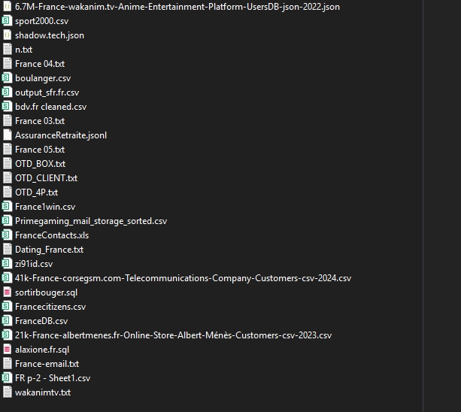The width and height of the screenshot is (461, 412).
Task: Click the FranceContacts.xls spreadsheet icon
Action: (8, 235)
